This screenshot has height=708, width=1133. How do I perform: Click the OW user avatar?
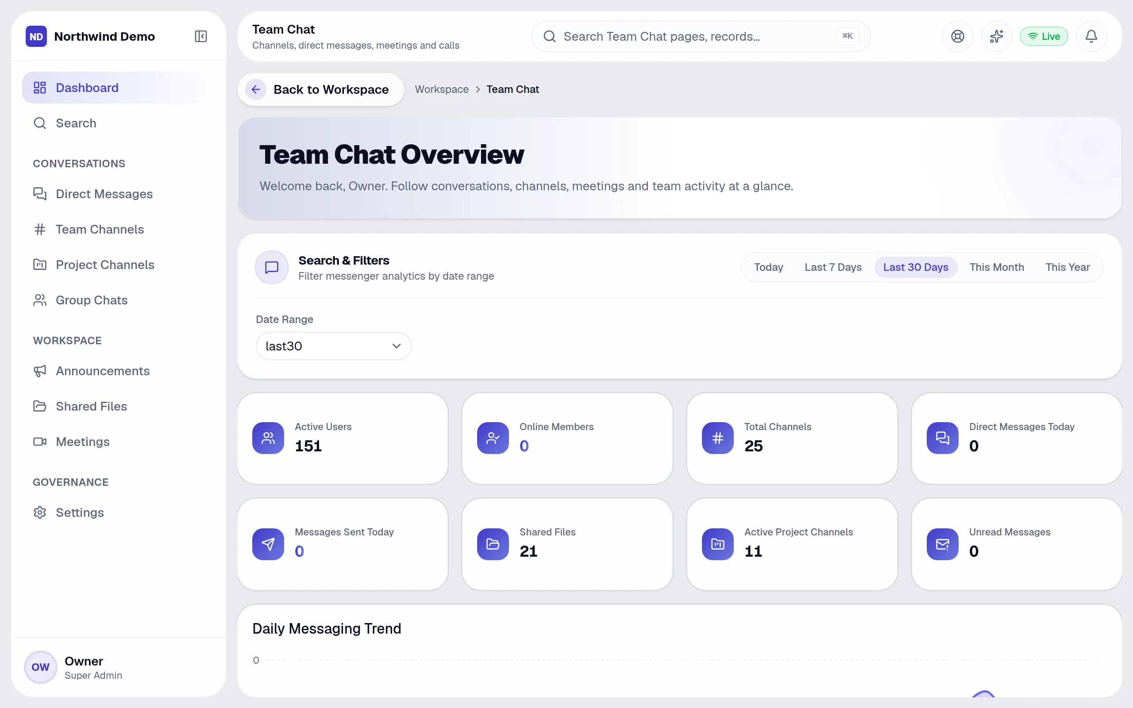(40, 667)
